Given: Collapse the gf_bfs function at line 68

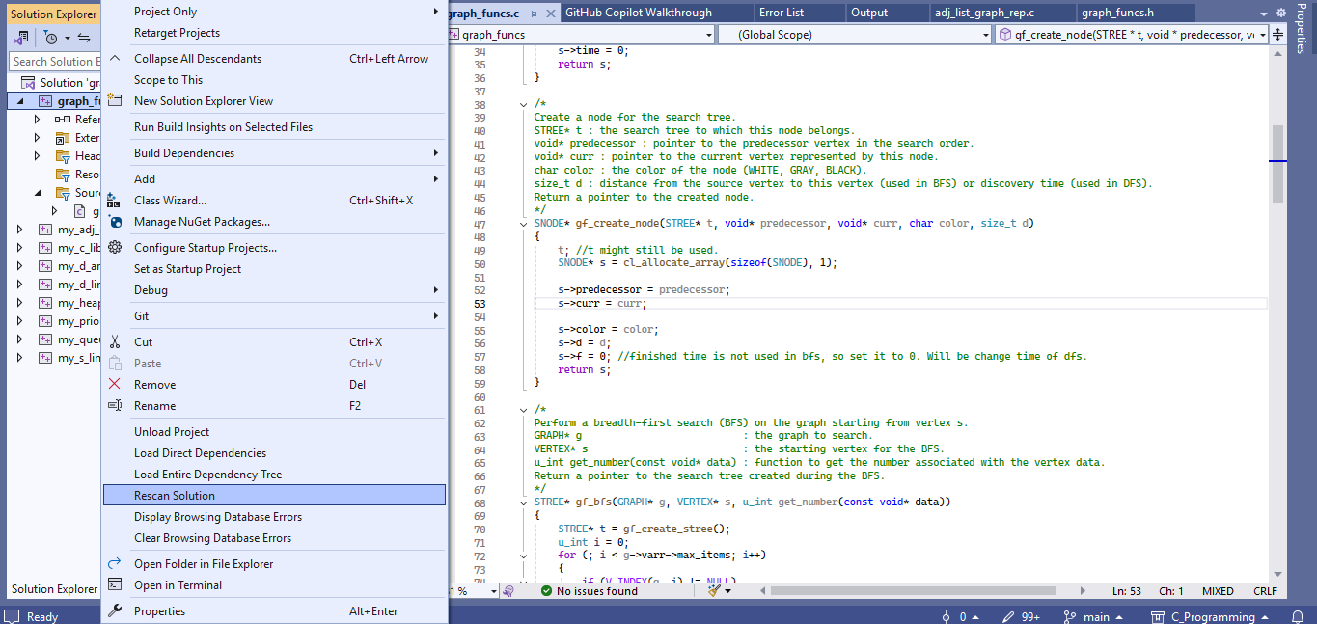Looking at the screenshot, I should (523, 502).
